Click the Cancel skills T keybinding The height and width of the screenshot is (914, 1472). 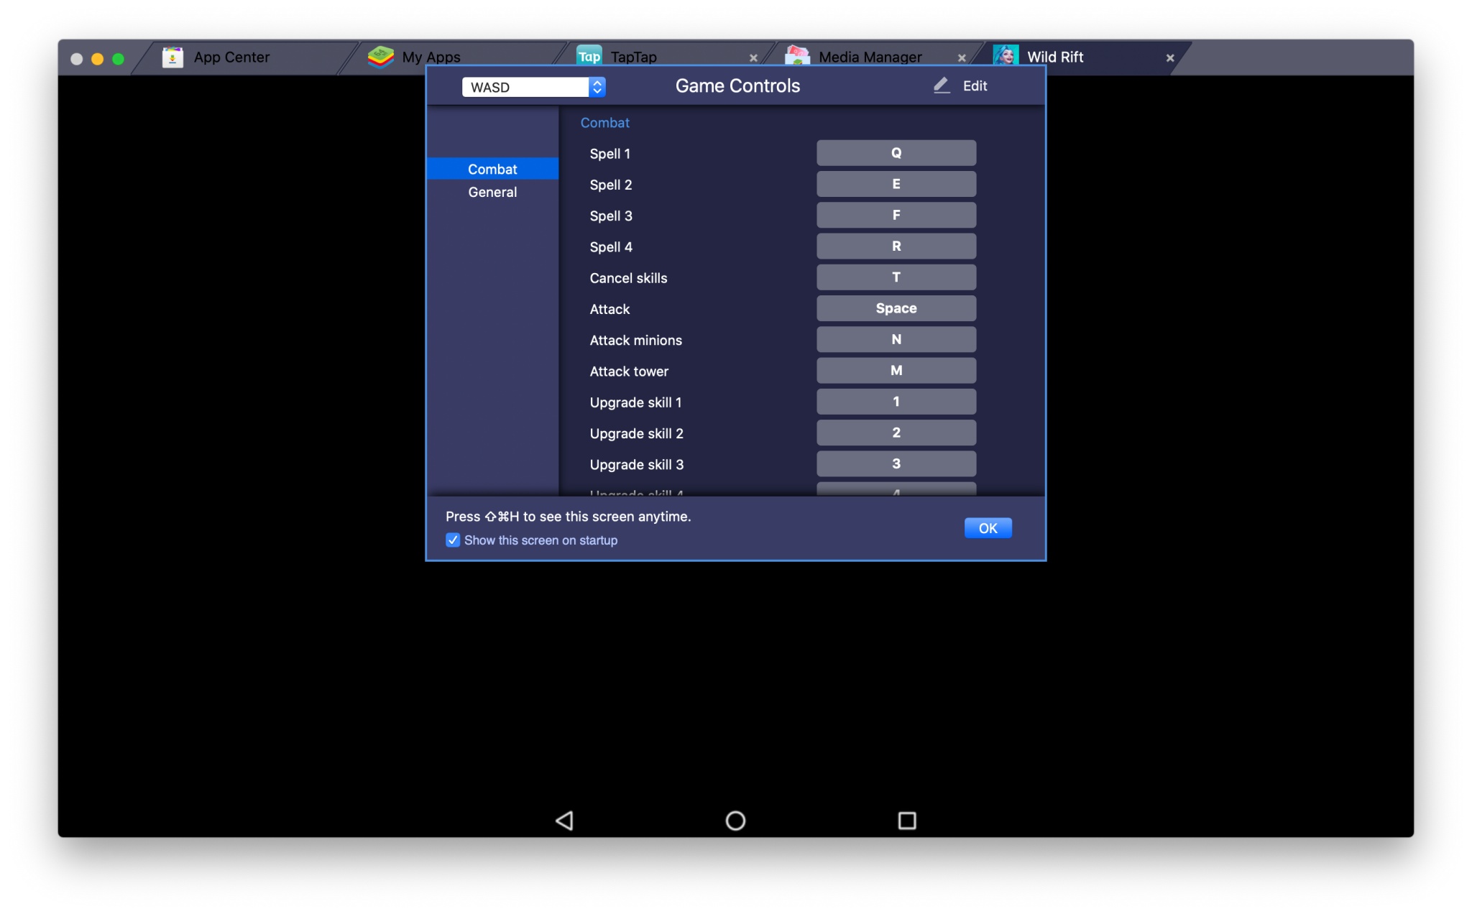pos(896,277)
